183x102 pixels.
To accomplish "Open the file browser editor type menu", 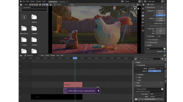I will 22,5.
